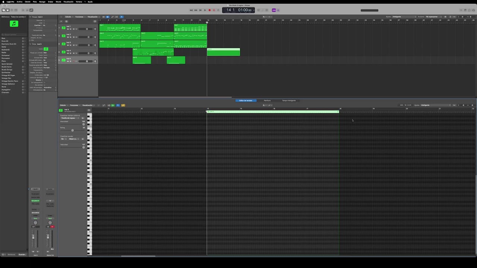This screenshot has width=477, height=268.
Task: Fast forward using the transport button
Action: click(196, 10)
